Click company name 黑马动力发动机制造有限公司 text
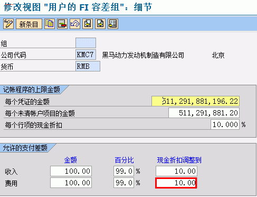This screenshot has height=197, width=257. 143,55
